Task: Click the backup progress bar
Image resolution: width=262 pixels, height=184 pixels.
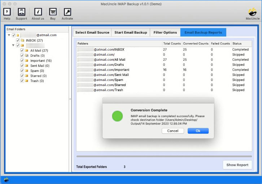Action: tap(164, 157)
